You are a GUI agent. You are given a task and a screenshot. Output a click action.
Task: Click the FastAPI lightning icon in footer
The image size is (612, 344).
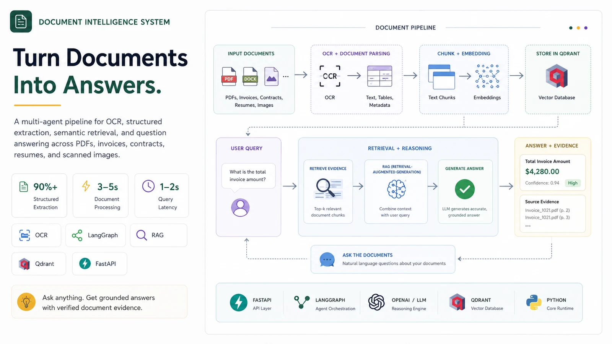[239, 303]
